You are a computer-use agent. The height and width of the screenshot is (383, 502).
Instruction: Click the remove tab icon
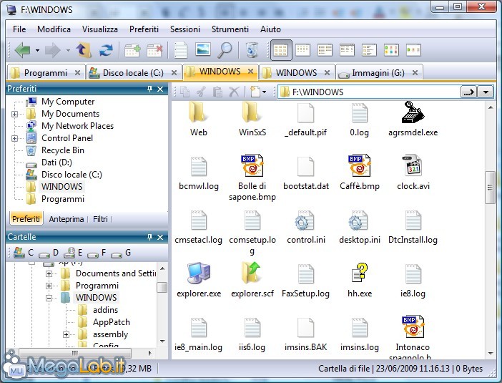[x=154, y=50]
